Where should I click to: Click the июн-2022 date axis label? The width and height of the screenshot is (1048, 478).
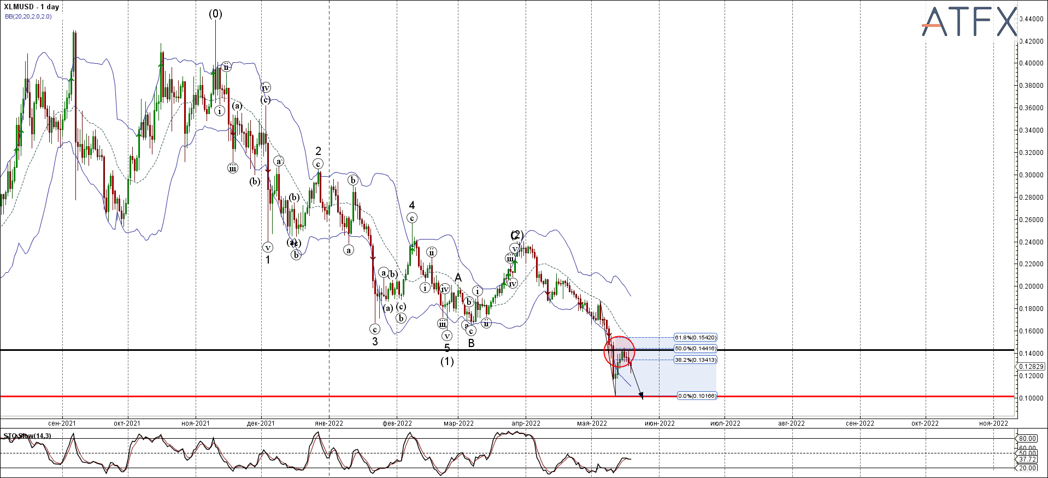click(660, 423)
